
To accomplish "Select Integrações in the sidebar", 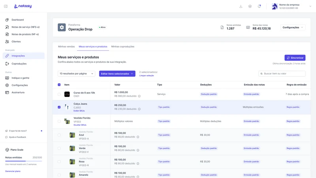I will 24,56.
